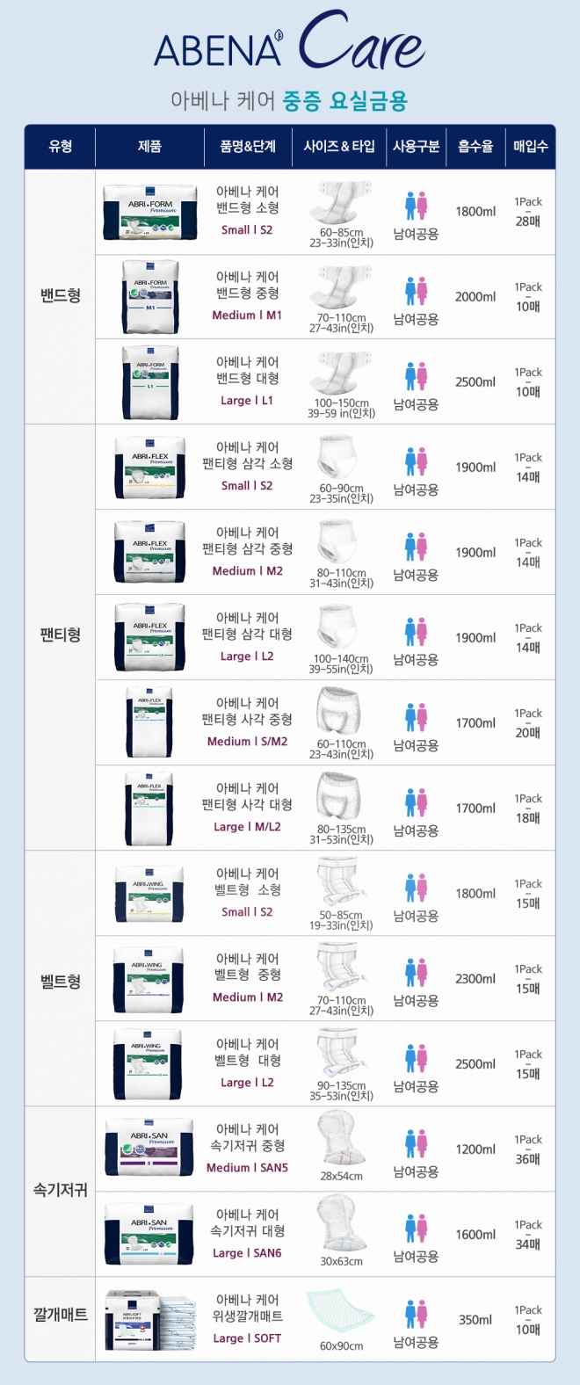Screen dimensions: 580x1385
Task: Open the Abri-Wing Large L2 package thumbnail
Action: click(x=149, y=1063)
